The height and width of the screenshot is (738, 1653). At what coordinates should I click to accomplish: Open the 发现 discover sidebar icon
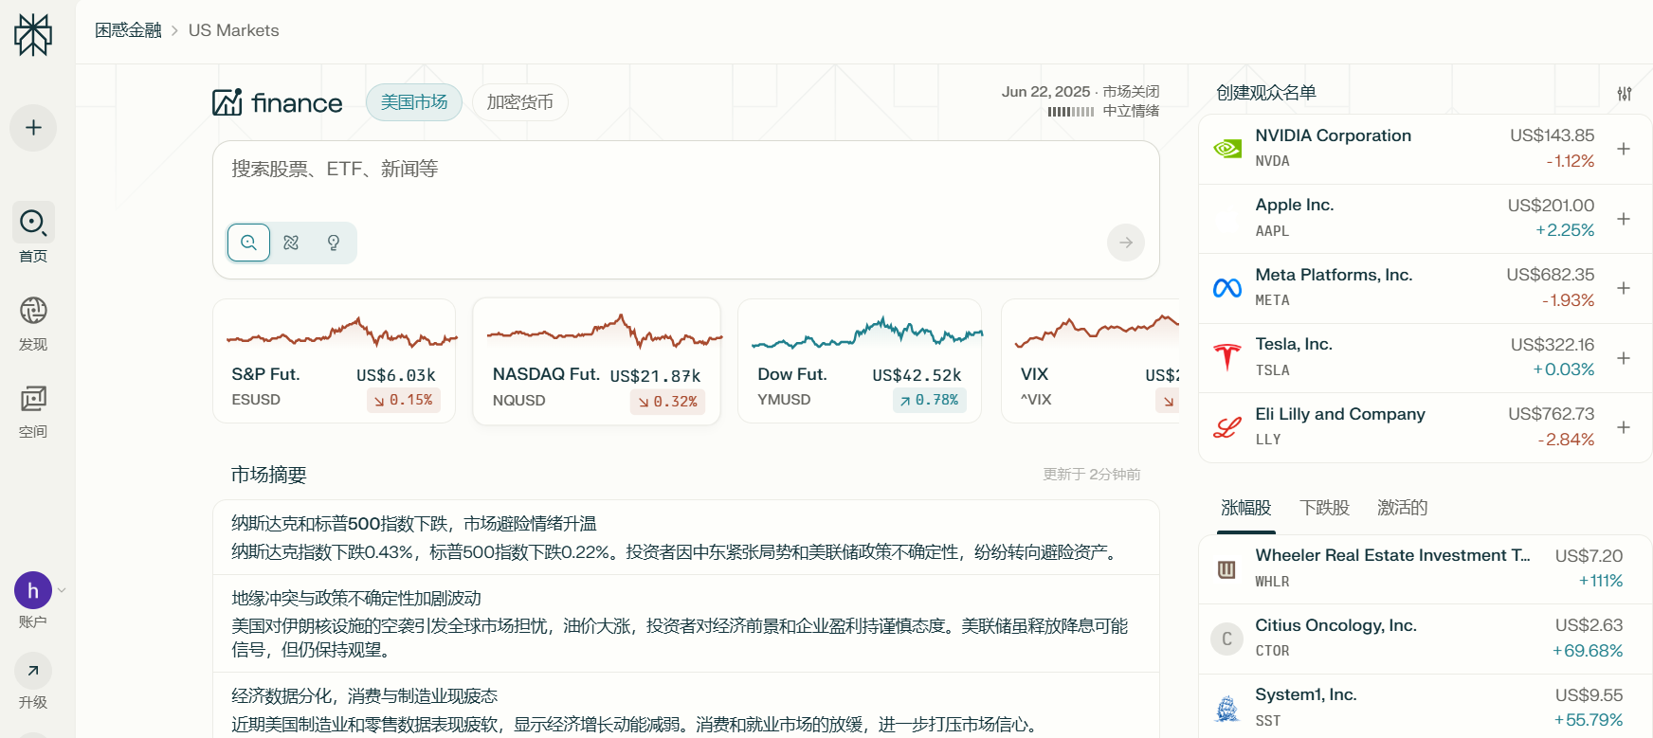tap(33, 311)
